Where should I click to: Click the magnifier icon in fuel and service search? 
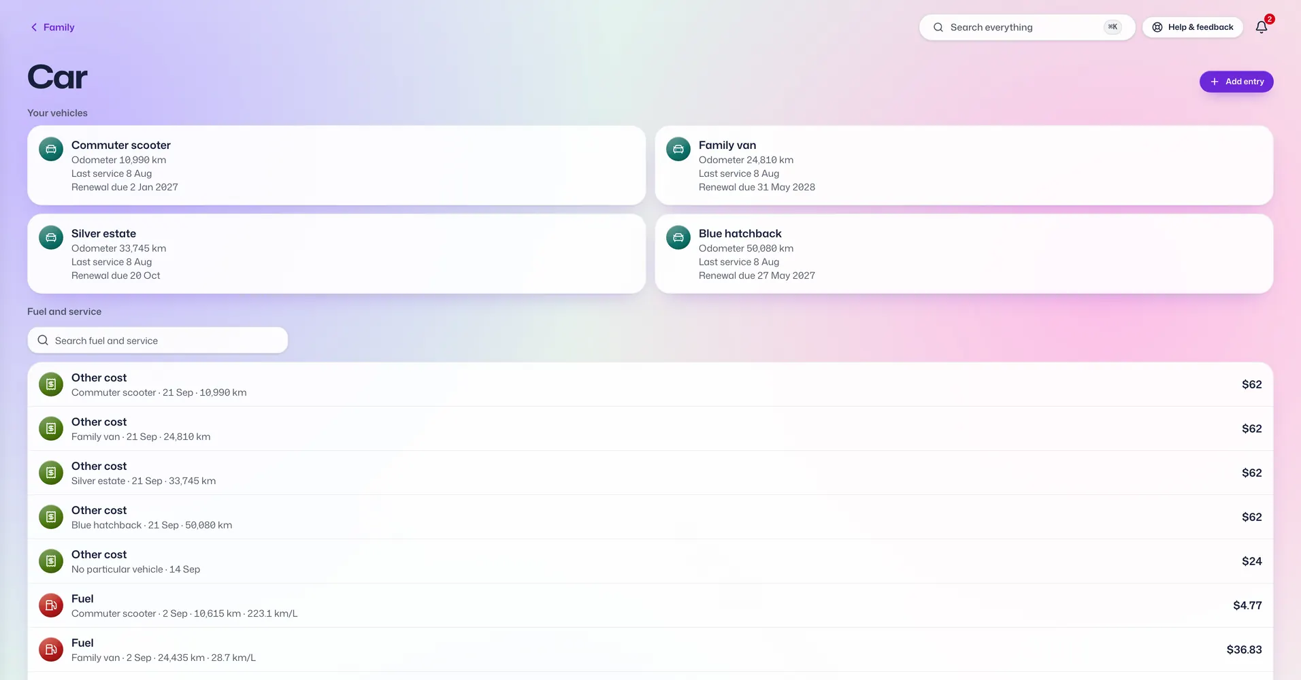tap(43, 340)
